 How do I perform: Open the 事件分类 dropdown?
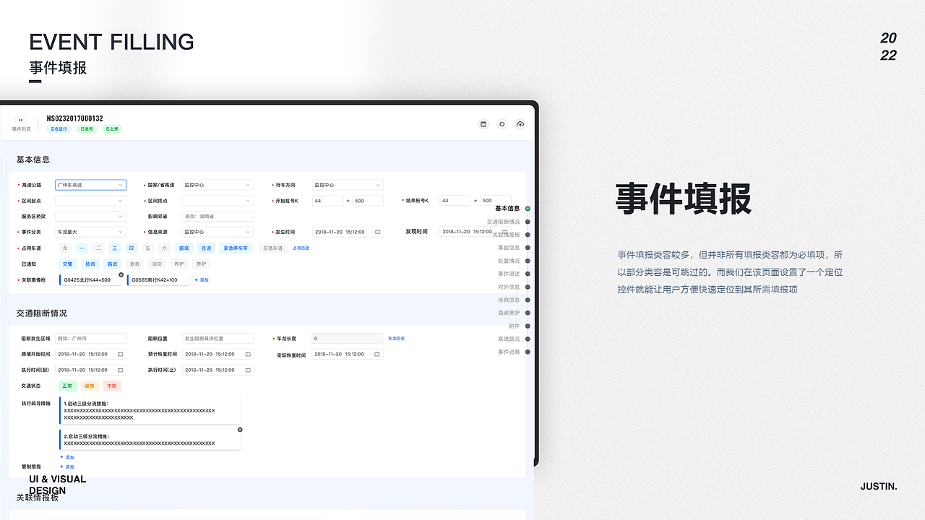tap(90, 232)
